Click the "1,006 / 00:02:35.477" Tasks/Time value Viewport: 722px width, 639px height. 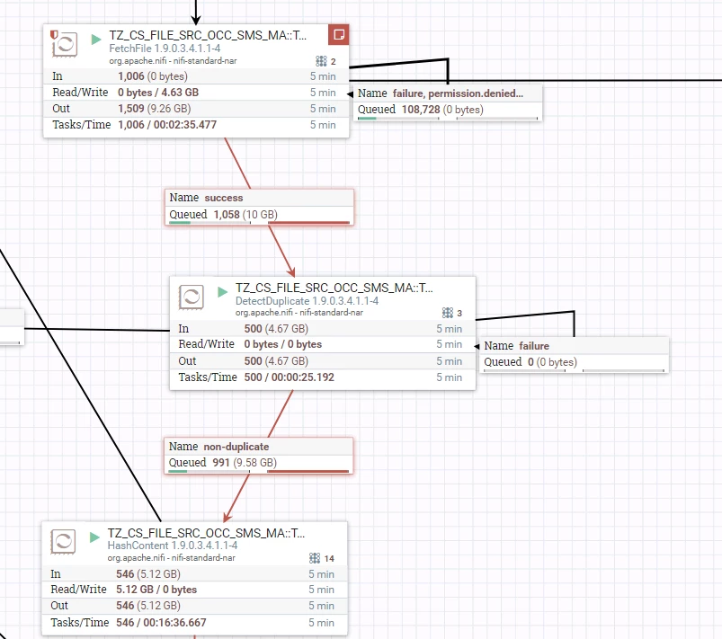coord(167,125)
